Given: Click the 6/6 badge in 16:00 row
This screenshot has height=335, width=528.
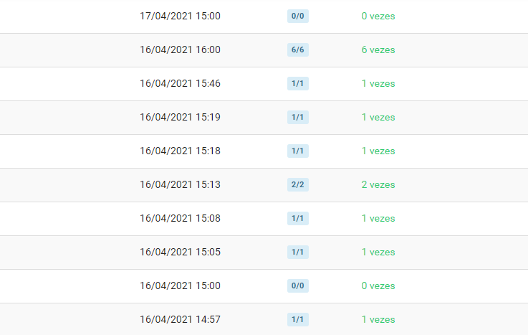Looking at the screenshot, I should 298,50.
